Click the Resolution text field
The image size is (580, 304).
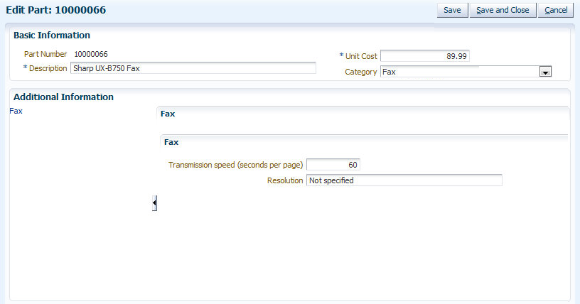point(404,180)
